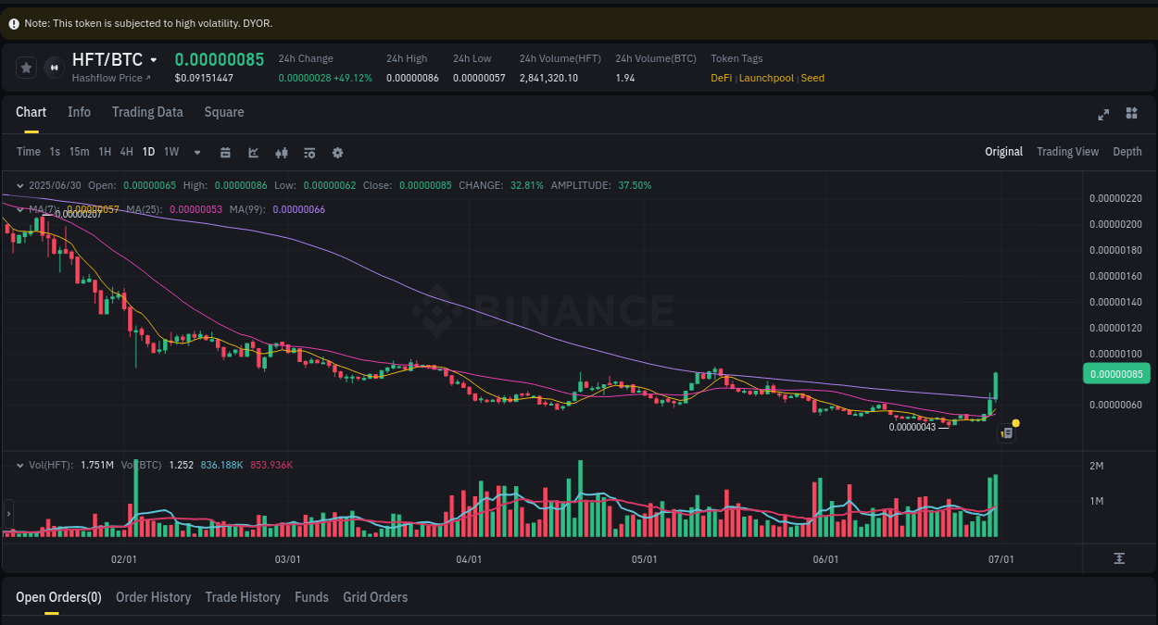The image size is (1158, 625).
Task: Toggle HFT/BTC as favorite with the star
Action: click(25, 67)
